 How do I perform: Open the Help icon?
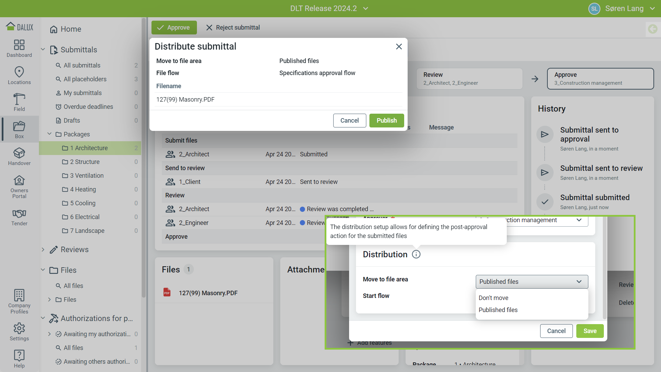click(x=19, y=359)
